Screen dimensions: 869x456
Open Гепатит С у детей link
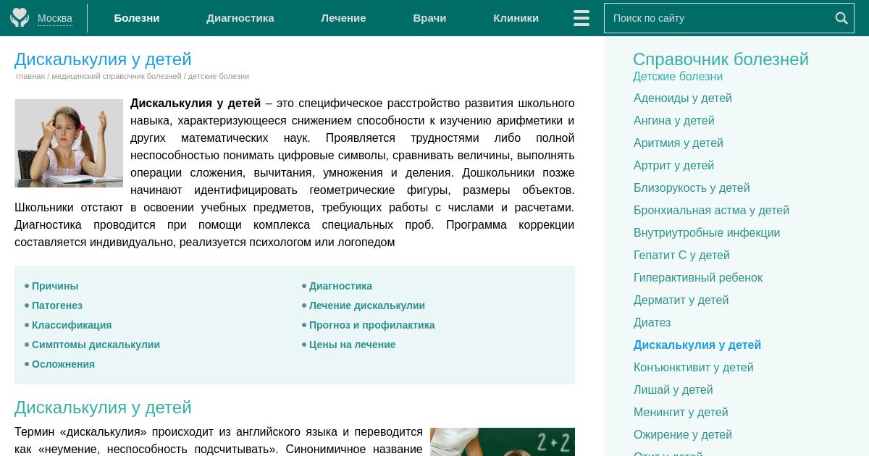click(681, 255)
